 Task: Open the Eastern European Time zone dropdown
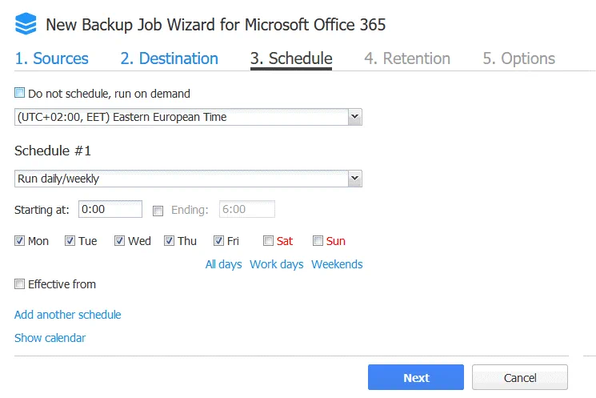pos(188,117)
